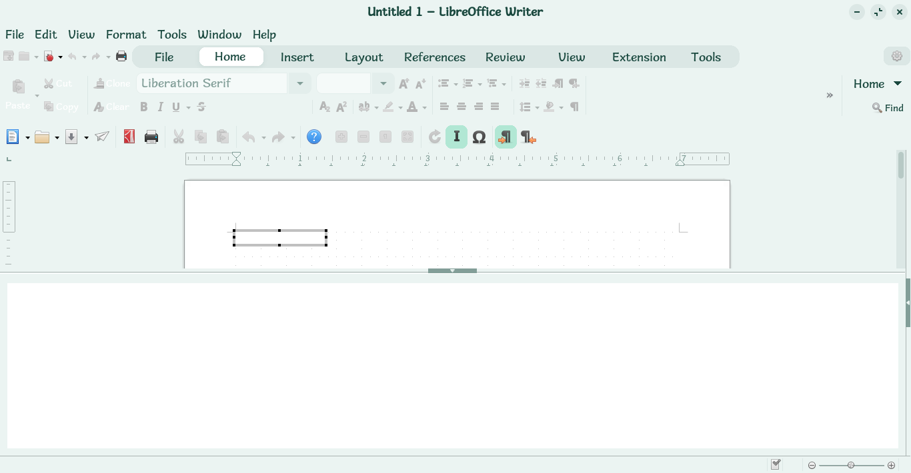The height and width of the screenshot is (473, 911).
Task: Click the zoom in plus icon
Action: coord(891,465)
